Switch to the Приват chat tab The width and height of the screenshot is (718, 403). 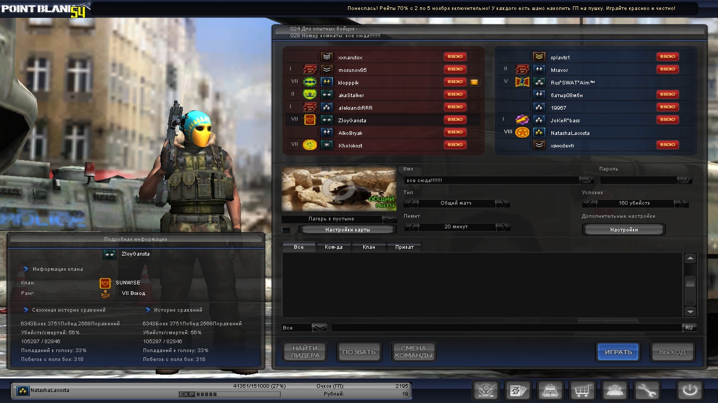coord(404,247)
